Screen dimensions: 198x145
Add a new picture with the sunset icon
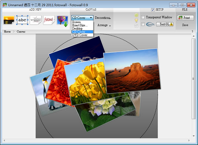[9, 20]
